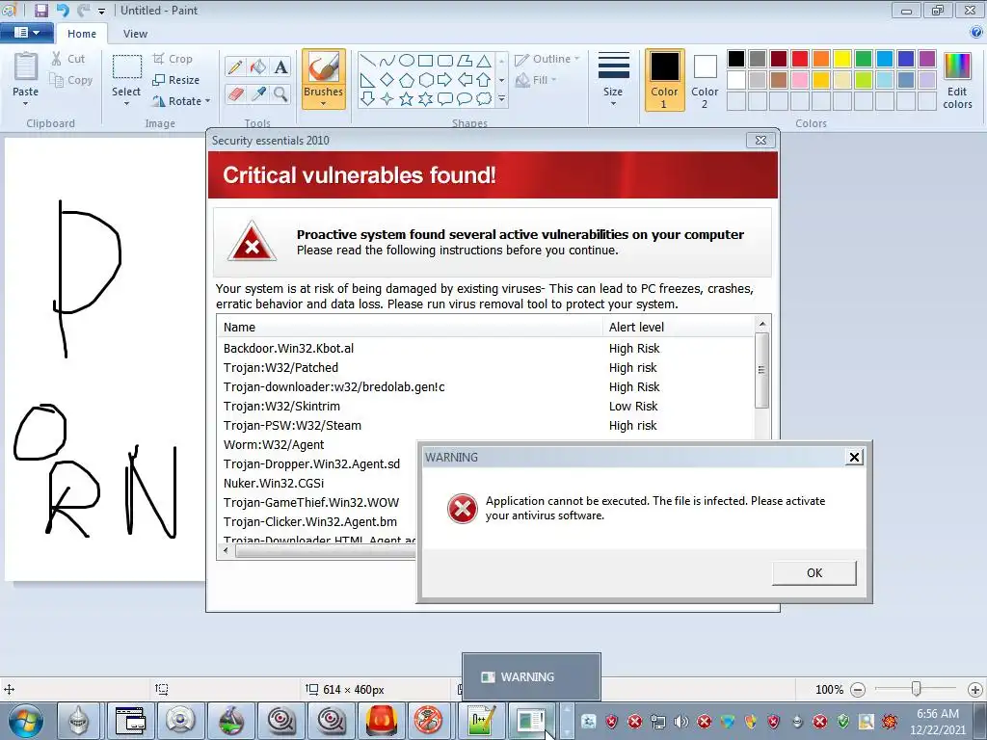The height and width of the screenshot is (740, 987).
Task: Select the Trojan:W32/Skintrim row
Action: (x=486, y=407)
